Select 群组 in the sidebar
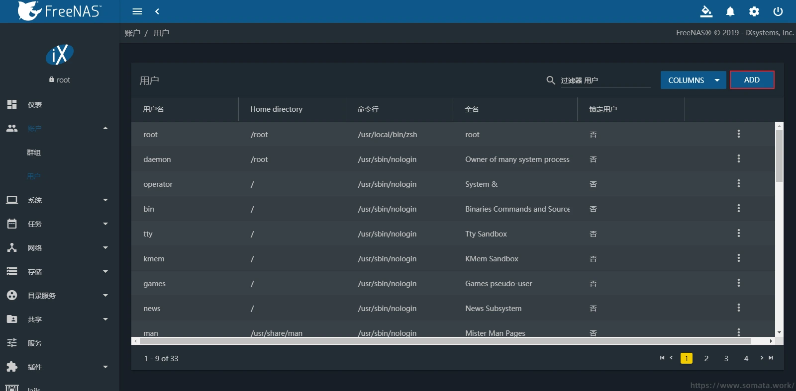Screen dimensions: 796x391 pos(34,153)
